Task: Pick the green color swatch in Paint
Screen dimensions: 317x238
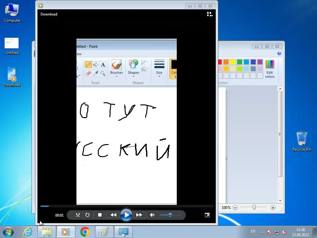Action: click(240, 62)
